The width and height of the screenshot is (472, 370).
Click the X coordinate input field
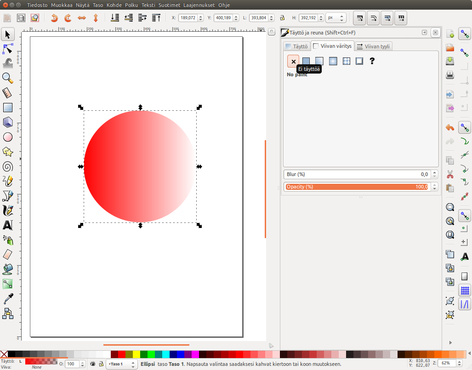click(188, 18)
